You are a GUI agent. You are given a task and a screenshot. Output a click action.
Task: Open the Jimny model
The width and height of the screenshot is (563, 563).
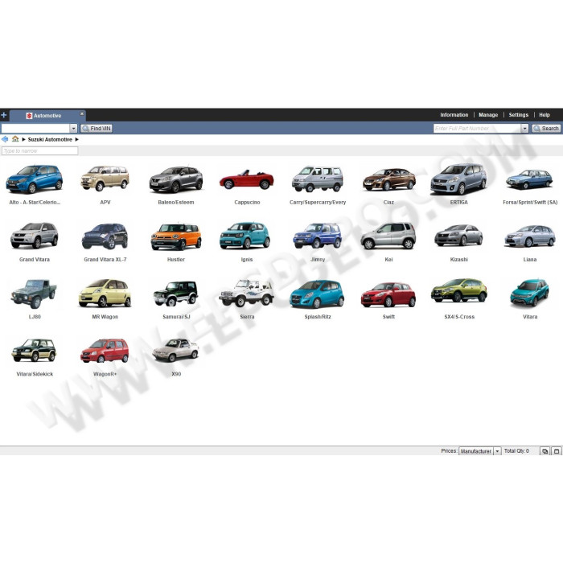point(318,241)
